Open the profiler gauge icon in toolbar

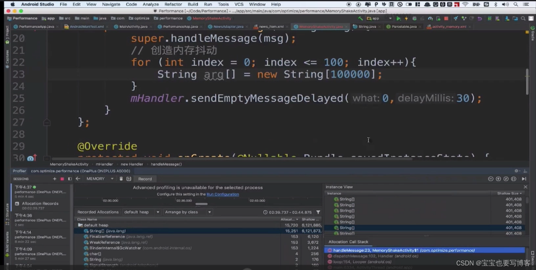pos(430,18)
